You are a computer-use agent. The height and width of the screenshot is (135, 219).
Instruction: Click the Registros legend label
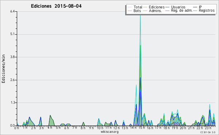[207, 11]
